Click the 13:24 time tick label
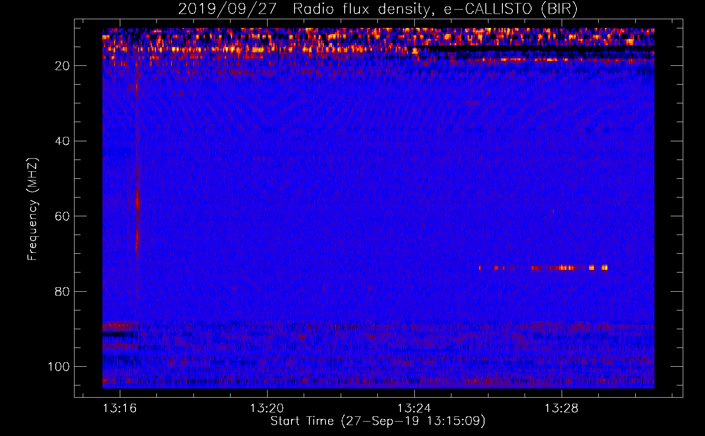The height and width of the screenshot is (436, 705). tap(414, 409)
